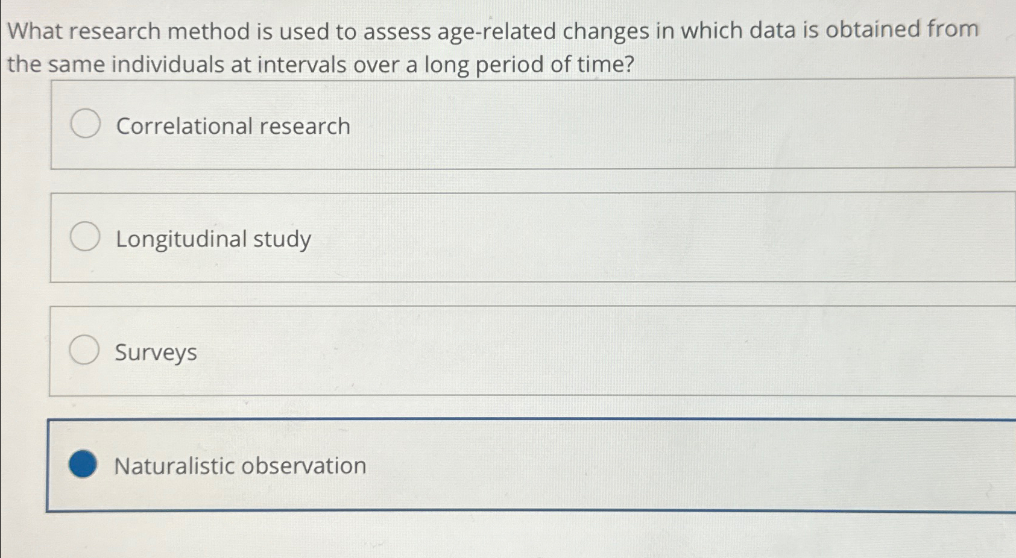
Task: Click the empty circle beside Surveys
Action: pos(85,351)
